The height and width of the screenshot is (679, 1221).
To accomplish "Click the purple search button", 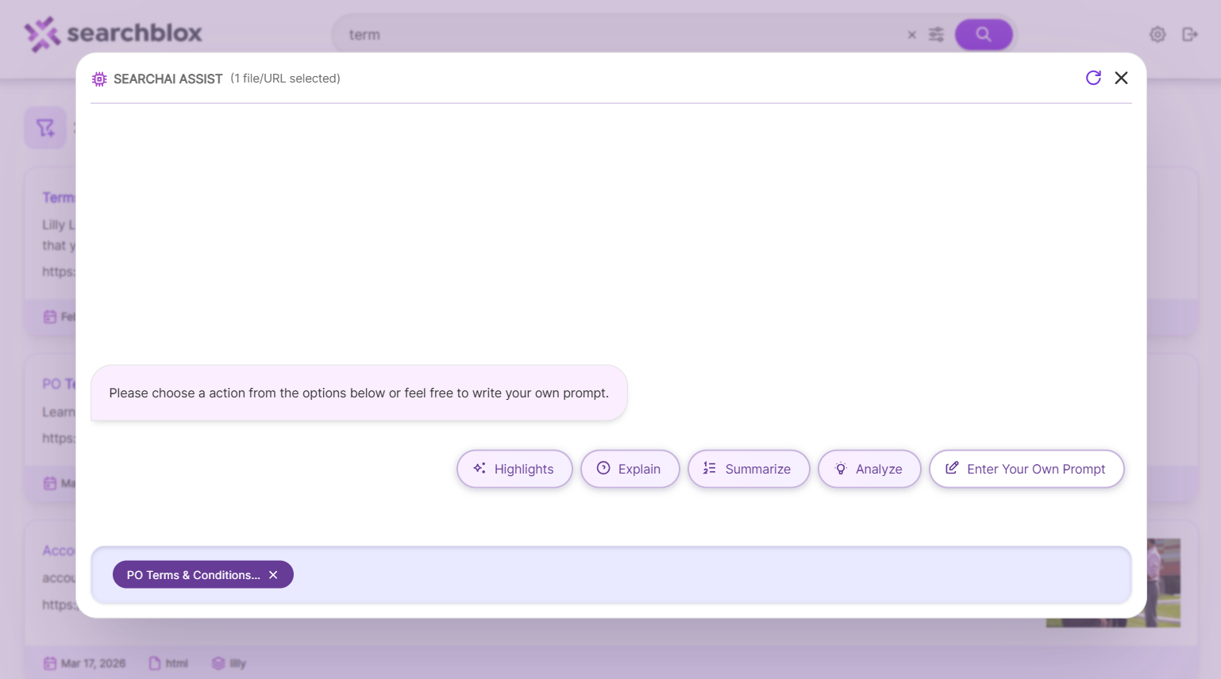I will pos(984,34).
